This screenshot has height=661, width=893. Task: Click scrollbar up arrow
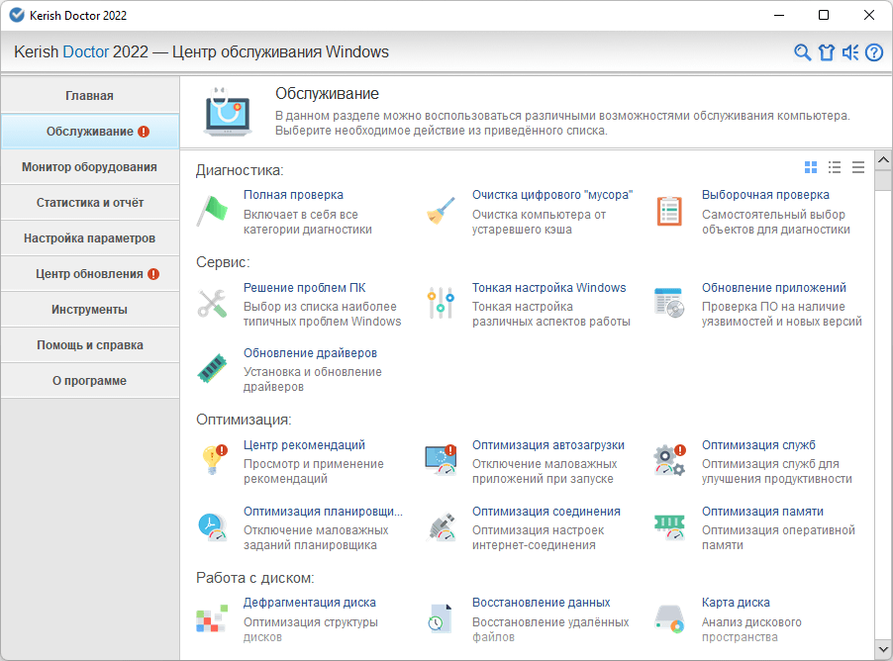click(883, 160)
